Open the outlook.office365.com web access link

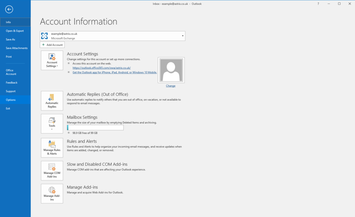(x=102, y=68)
